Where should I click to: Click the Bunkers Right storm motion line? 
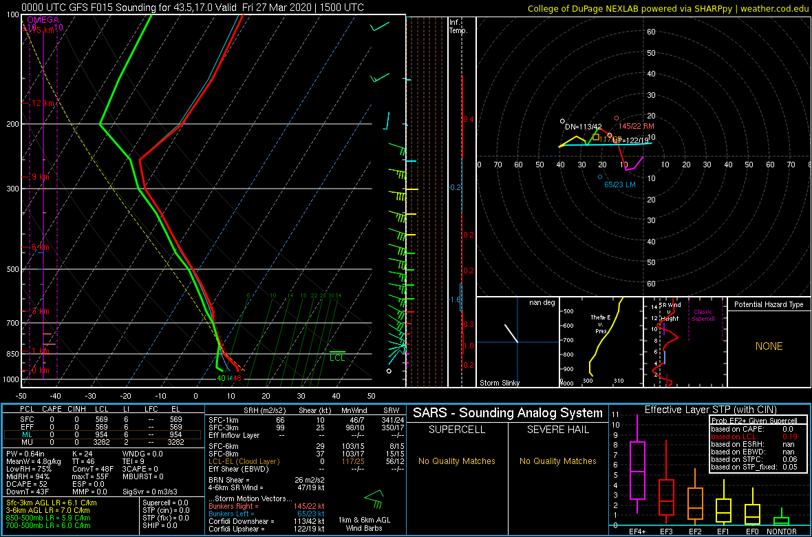coord(267,505)
